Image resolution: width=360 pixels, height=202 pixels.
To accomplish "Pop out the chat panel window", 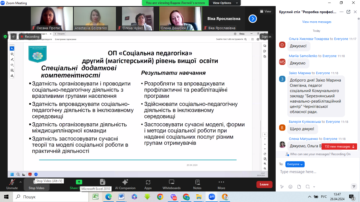I will (348, 12).
